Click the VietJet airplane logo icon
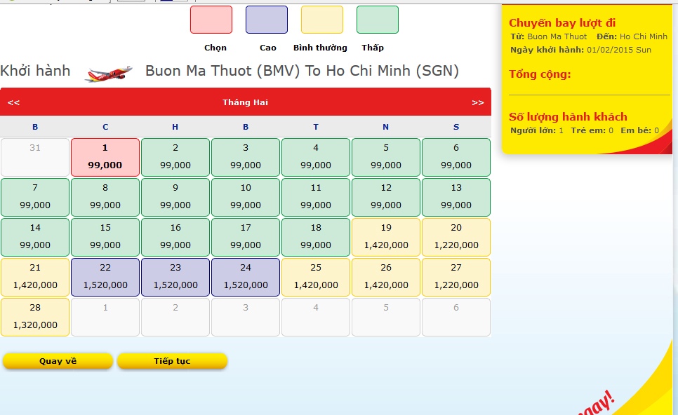678x415 pixels. click(107, 71)
